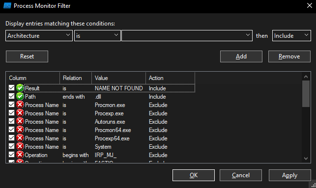Click the red exclude icon for Autoruns.exe
The width and height of the screenshot is (316, 188).
point(20,121)
